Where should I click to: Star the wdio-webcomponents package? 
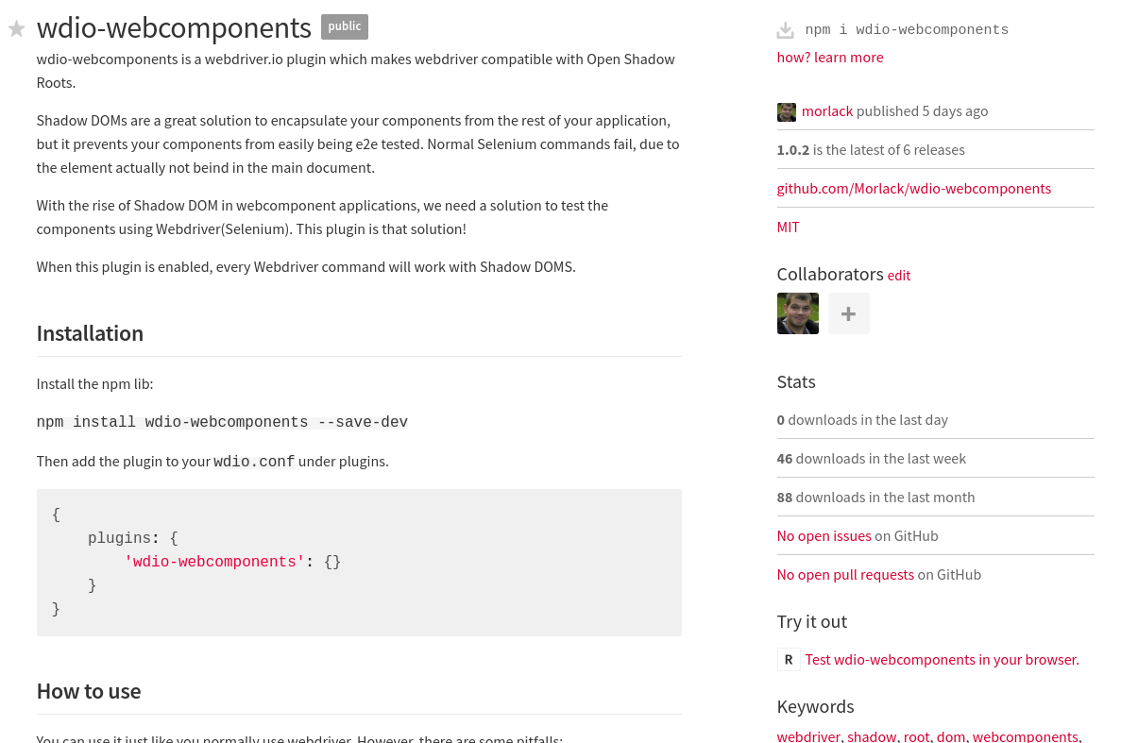pyautogui.click(x=16, y=29)
